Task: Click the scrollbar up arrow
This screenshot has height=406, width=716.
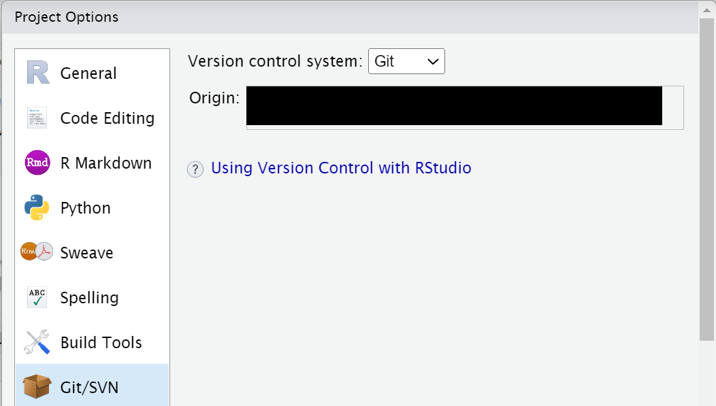Action: click(x=707, y=10)
